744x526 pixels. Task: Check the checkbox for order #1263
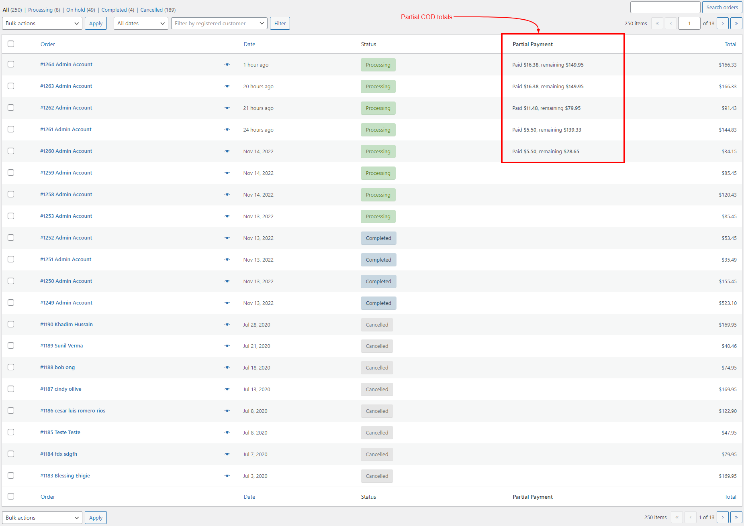11,86
